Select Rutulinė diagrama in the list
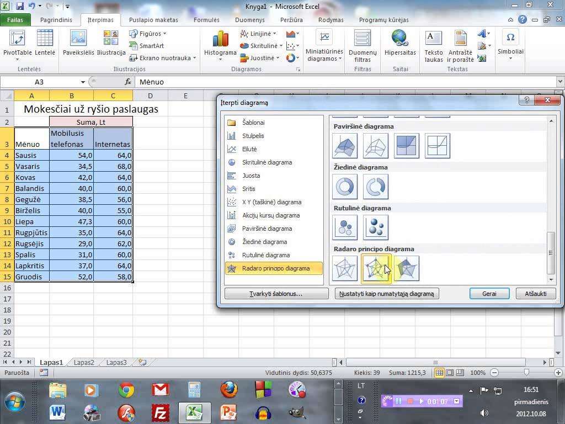 274,255
